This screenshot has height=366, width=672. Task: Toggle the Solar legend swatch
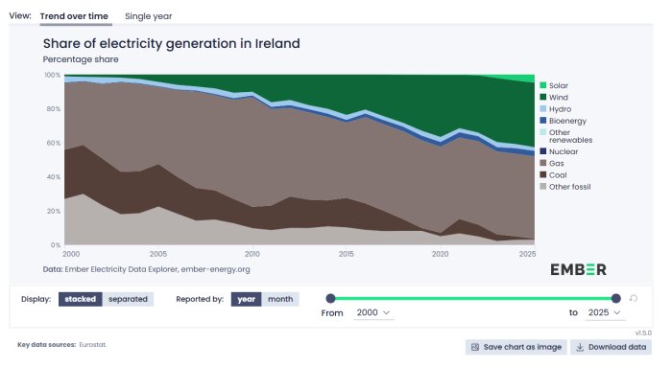click(543, 85)
